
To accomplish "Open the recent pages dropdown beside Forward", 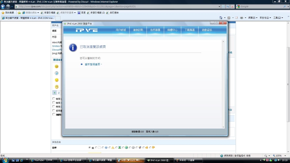I will coord(12,7).
